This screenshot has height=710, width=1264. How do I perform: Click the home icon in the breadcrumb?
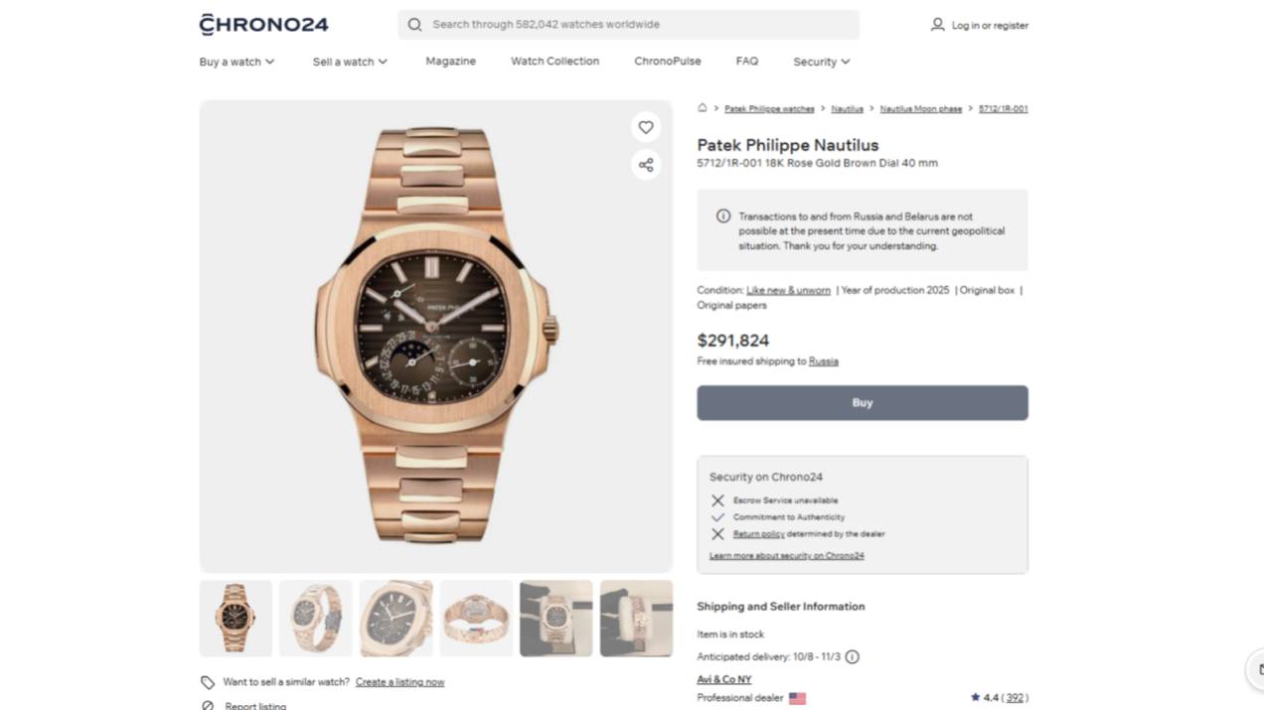click(703, 108)
